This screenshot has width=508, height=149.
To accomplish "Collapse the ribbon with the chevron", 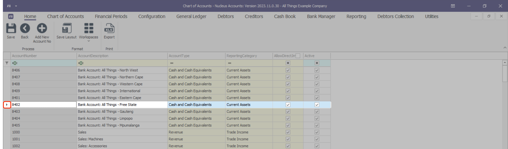I will pos(505,47).
